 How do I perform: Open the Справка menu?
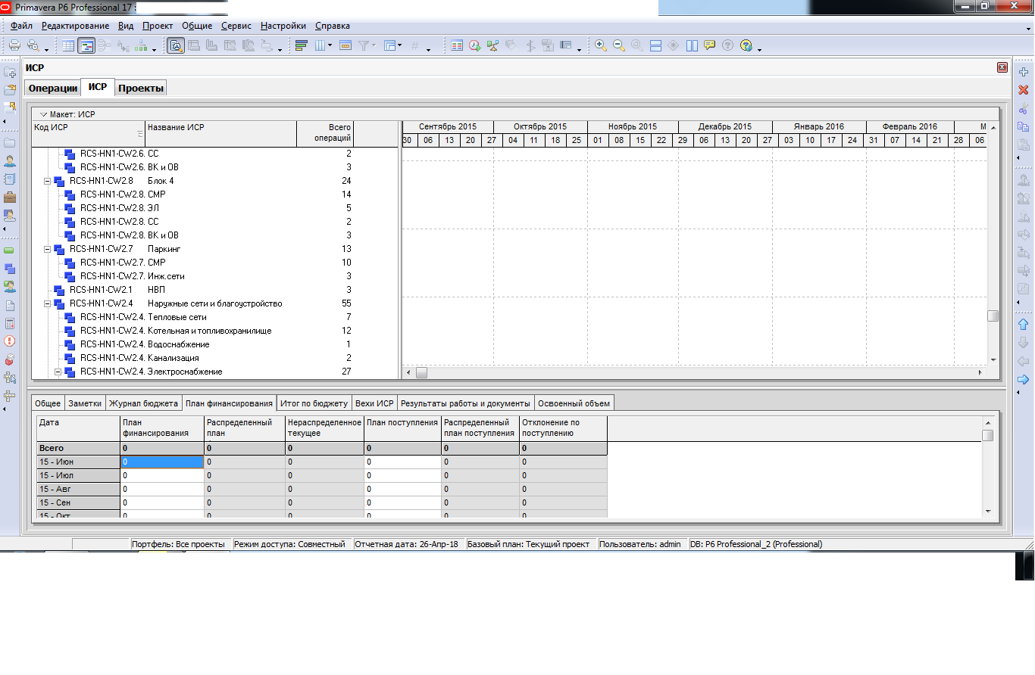333,26
